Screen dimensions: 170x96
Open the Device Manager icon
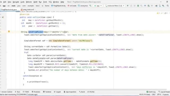pos(160,6)
